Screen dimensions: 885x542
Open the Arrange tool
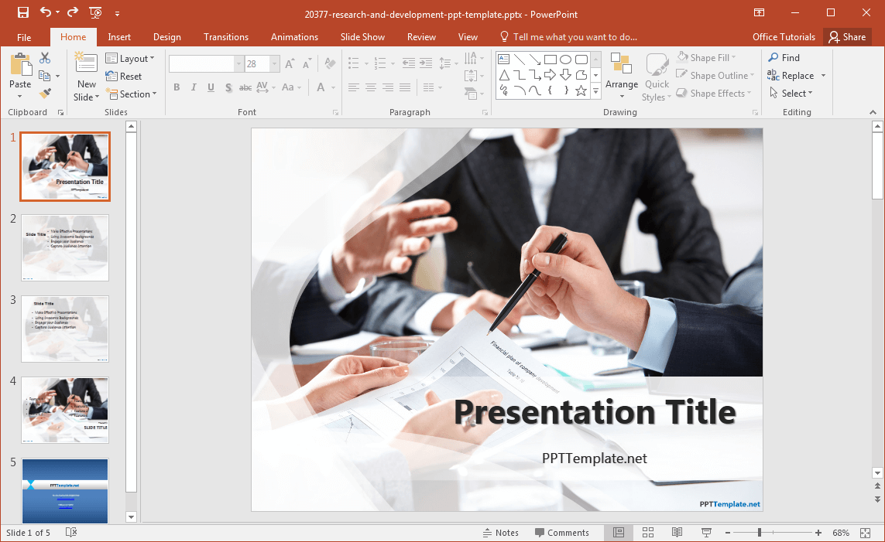click(621, 77)
